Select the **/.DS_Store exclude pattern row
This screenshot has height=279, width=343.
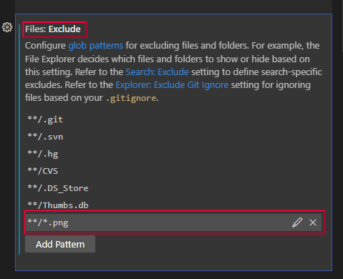pyautogui.click(x=173, y=188)
